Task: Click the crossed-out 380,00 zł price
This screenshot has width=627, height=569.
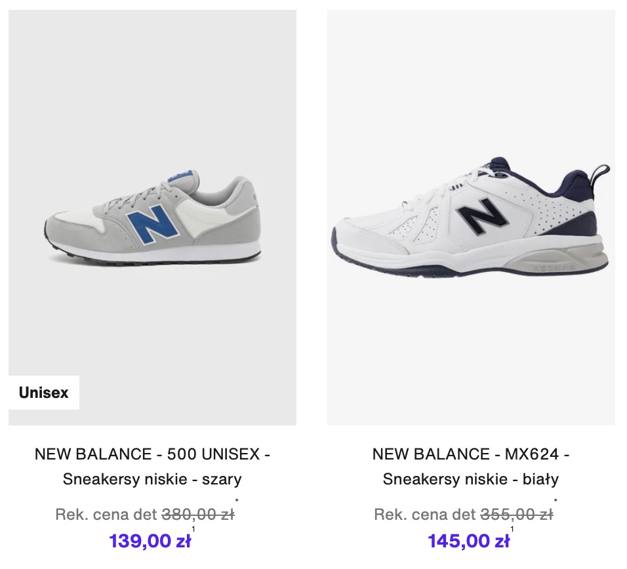Action: [197, 515]
